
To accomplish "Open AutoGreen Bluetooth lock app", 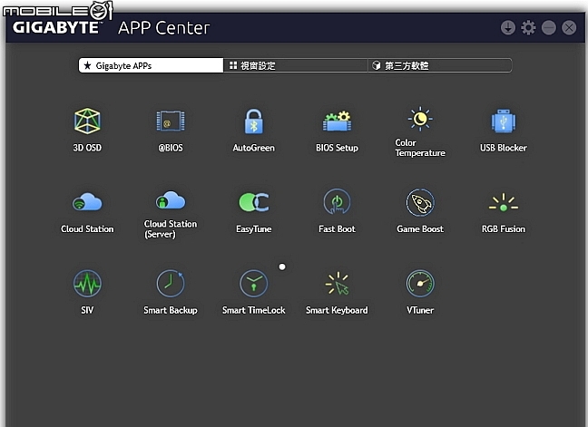I will coord(253,121).
